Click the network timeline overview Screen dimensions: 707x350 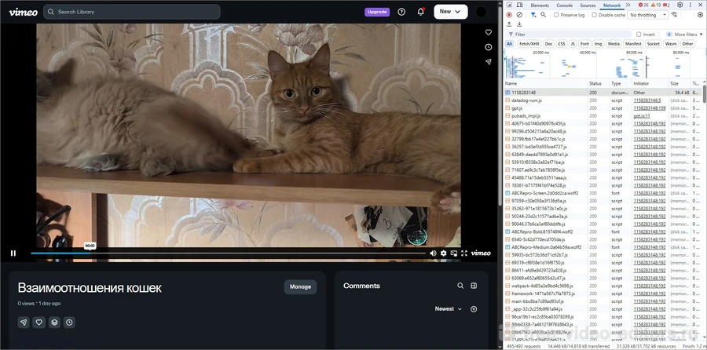(603, 64)
